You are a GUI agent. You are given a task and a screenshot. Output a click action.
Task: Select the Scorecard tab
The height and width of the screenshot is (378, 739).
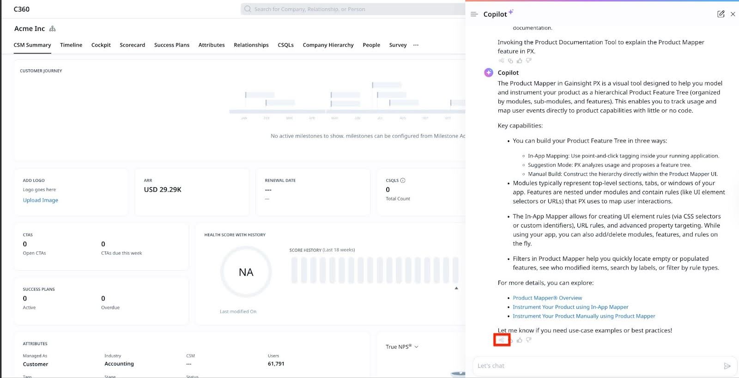point(133,45)
